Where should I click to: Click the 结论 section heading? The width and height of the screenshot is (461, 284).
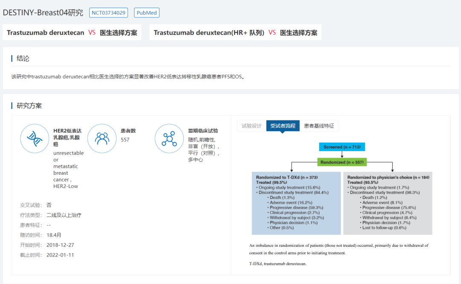23,59
